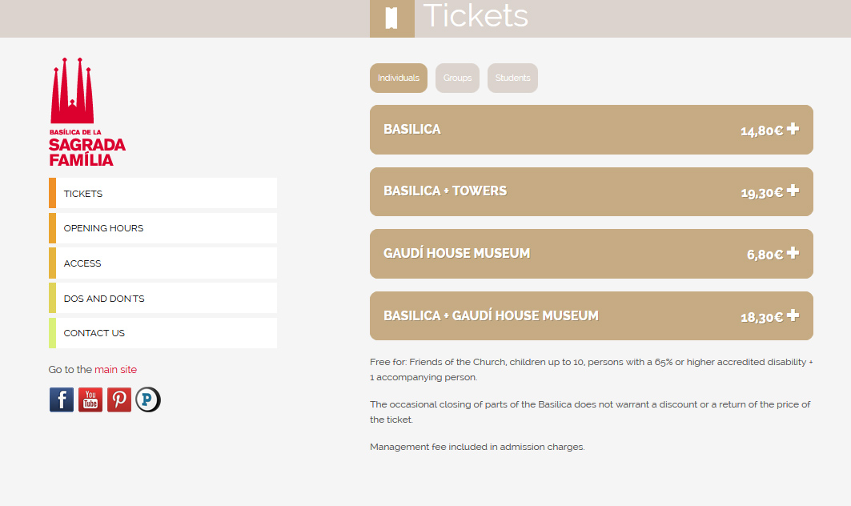Click the Tickets page heading
The image size is (851, 506).
click(x=476, y=15)
